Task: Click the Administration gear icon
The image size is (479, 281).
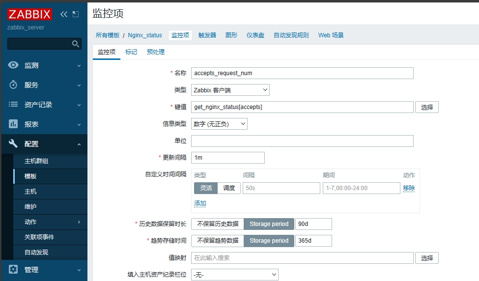Action: 14,269
